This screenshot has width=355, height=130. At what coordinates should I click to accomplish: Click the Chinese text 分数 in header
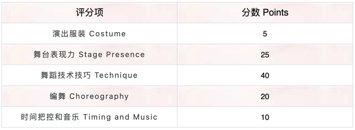coord(251,13)
